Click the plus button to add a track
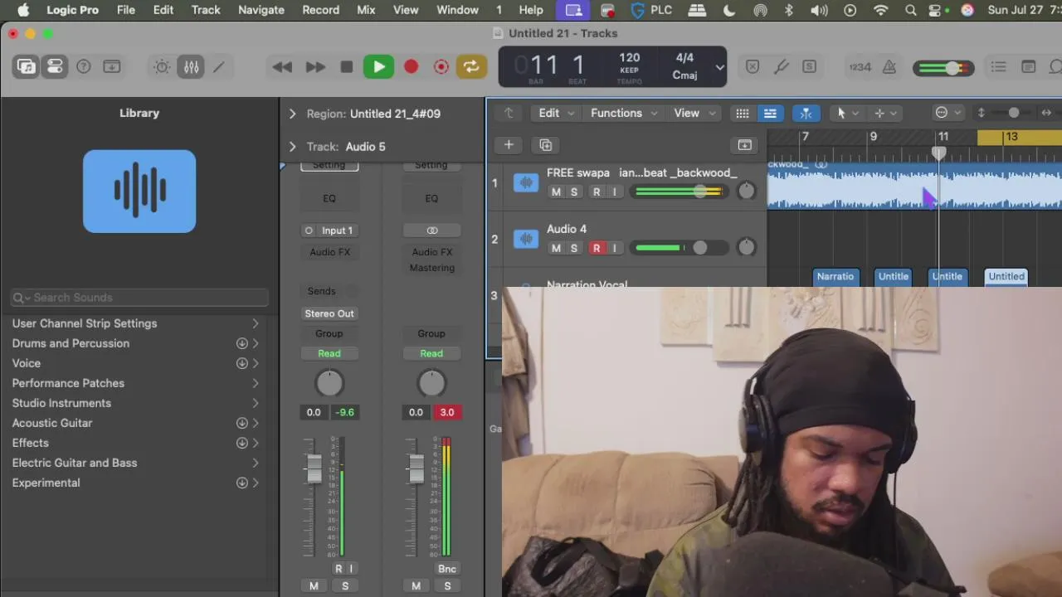Screen dimensions: 1062x597 (x=509, y=145)
